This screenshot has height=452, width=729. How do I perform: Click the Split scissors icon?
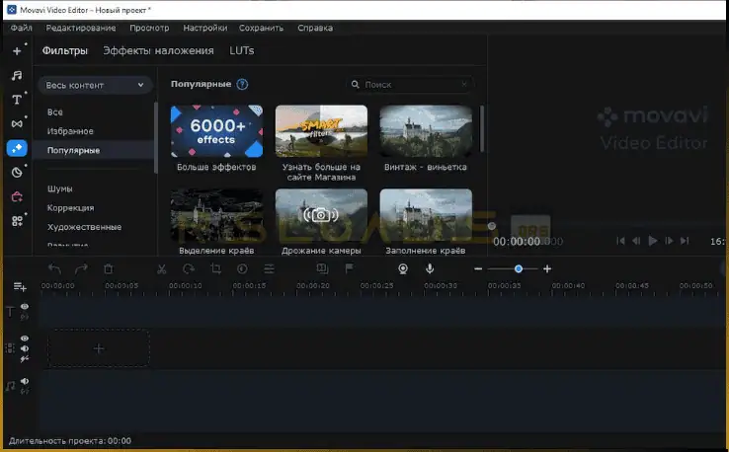161,268
